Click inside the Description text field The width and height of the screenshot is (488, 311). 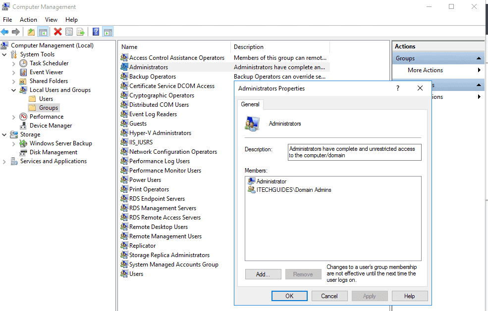point(354,152)
